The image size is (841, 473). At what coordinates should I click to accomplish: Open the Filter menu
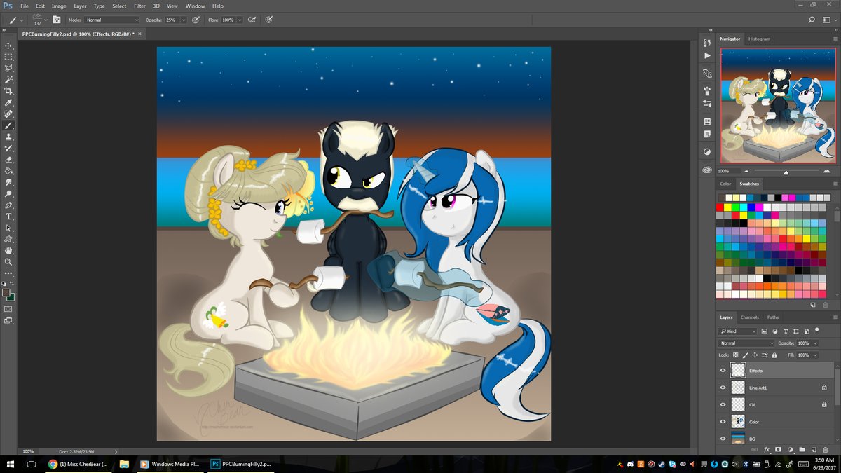pyautogui.click(x=139, y=6)
